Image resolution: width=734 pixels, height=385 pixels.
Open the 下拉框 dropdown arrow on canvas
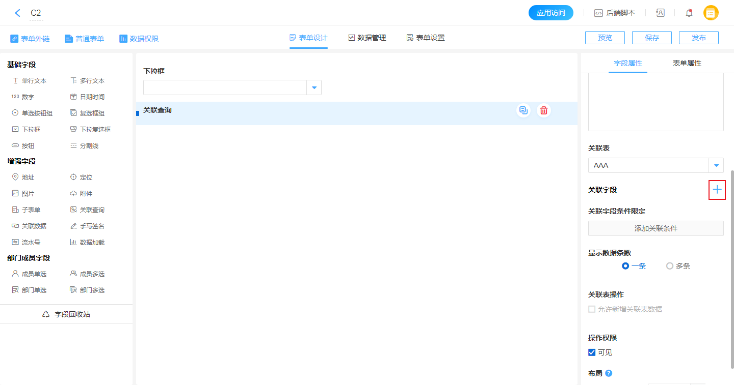314,87
